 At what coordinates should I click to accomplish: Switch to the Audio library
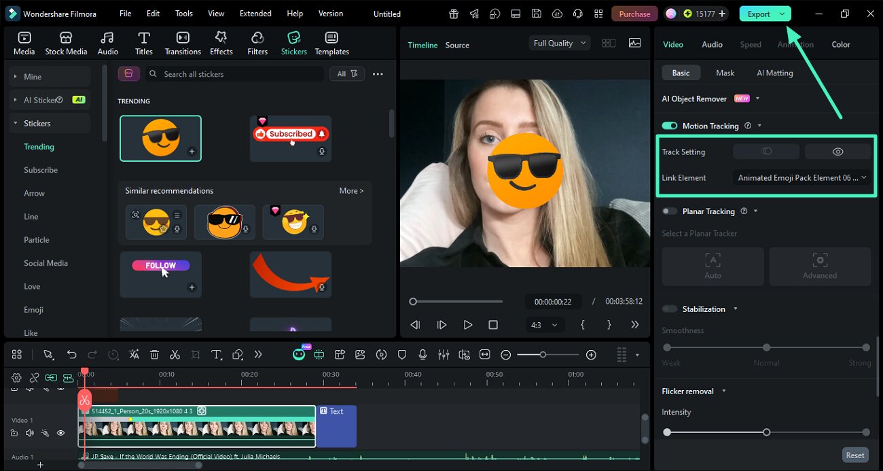click(107, 43)
